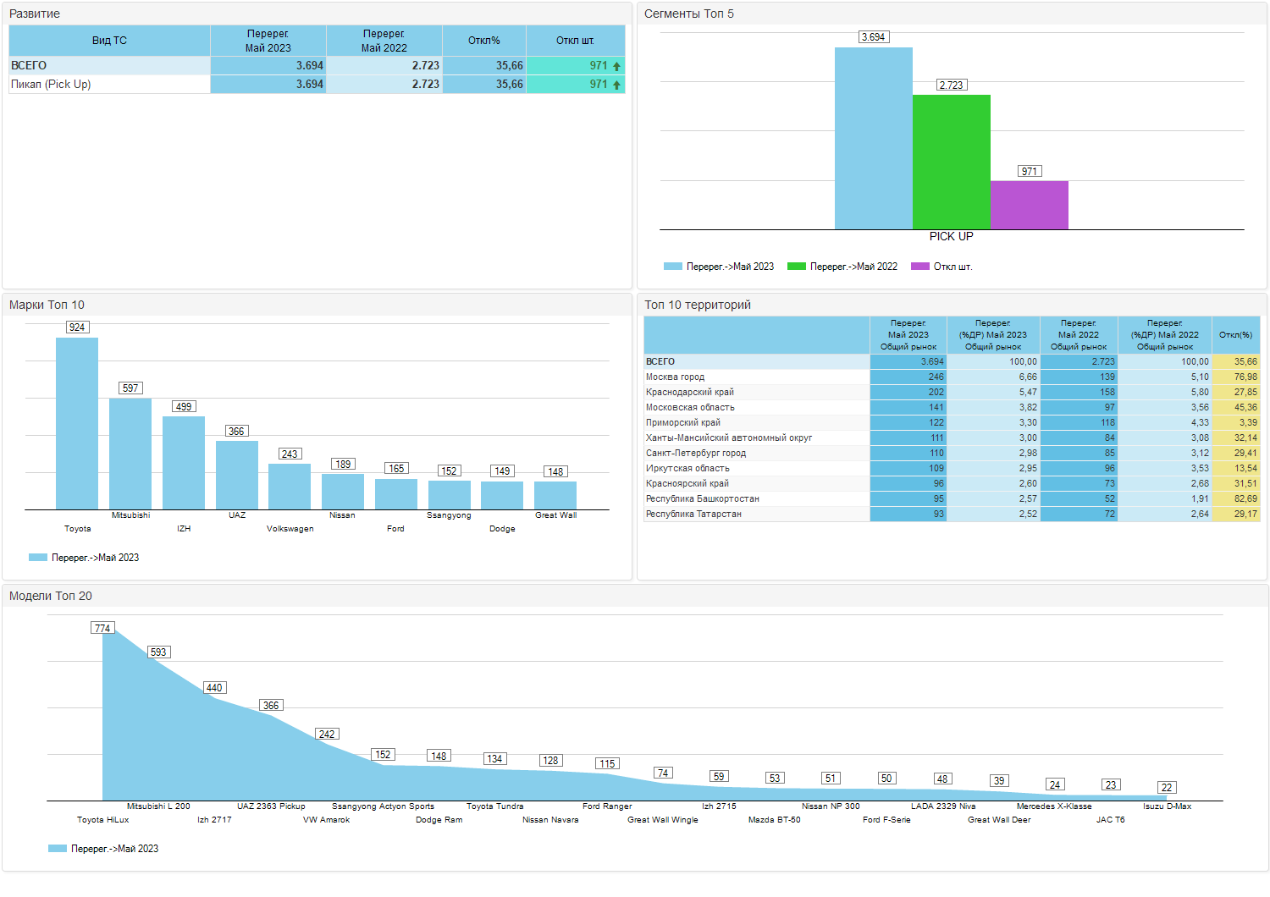Click the Перерег. Май 2022 header in the Развитие table
Screen dimensions: 1270x897
(x=384, y=41)
